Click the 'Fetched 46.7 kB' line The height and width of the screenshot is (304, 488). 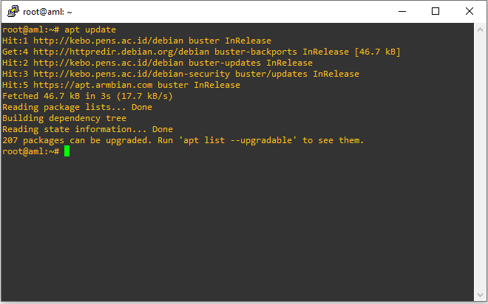pyautogui.click(x=92, y=96)
